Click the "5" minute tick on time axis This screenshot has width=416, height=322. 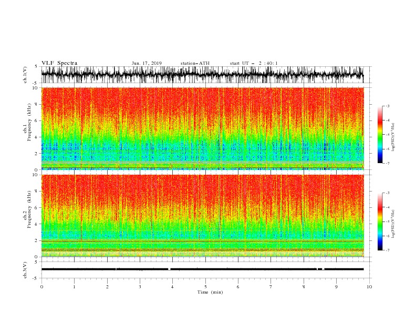pyautogui.click(x=205, y=287)
